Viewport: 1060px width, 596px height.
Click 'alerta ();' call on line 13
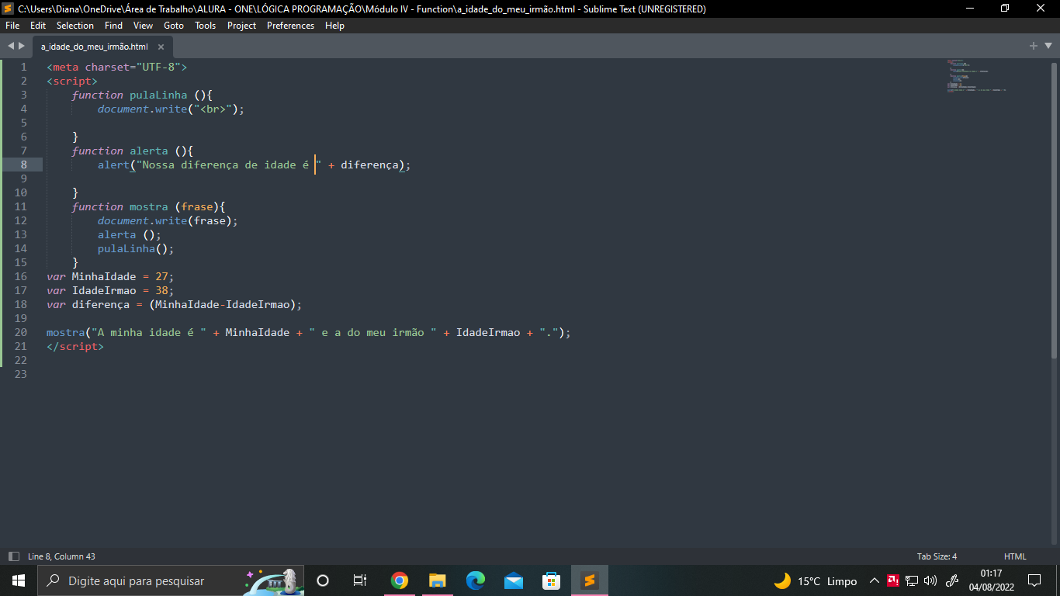coord(129,234)
